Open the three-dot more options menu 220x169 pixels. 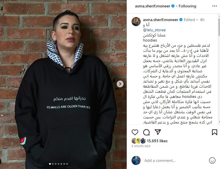215,6
